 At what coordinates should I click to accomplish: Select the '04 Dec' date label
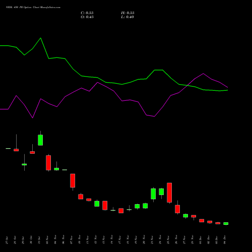(x=225, y=240)
